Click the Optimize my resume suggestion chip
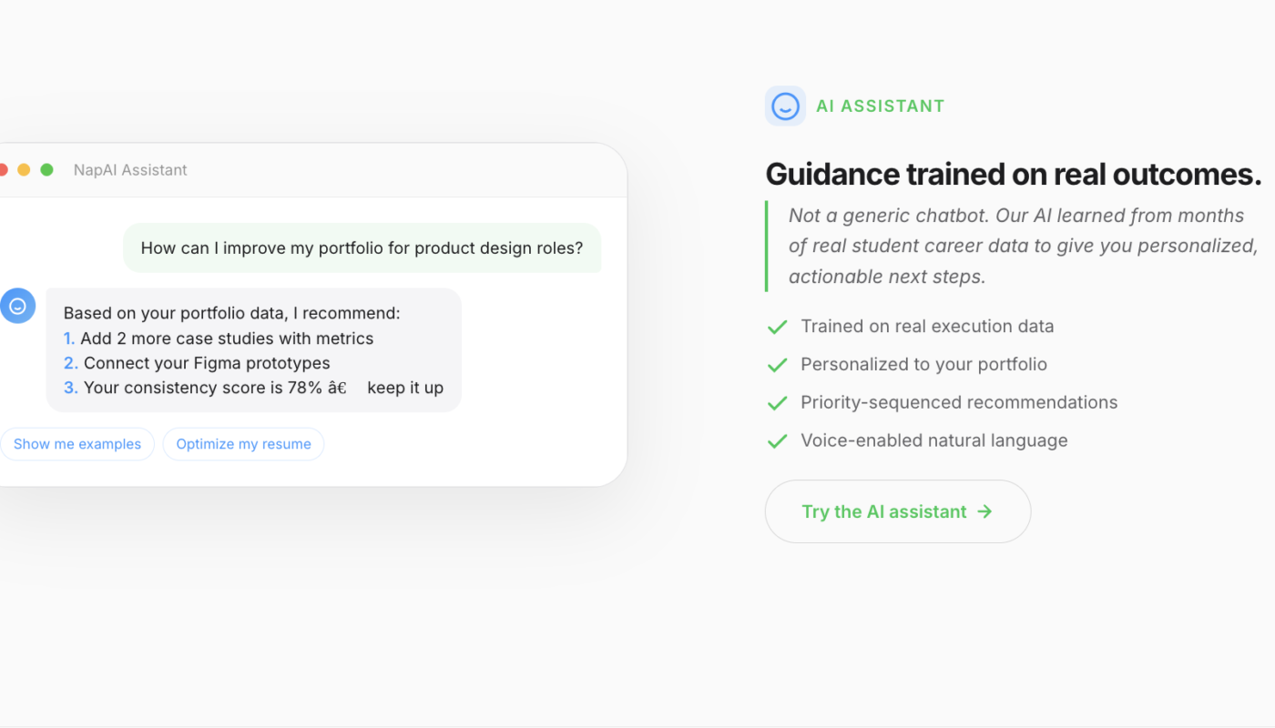 tap(243, 443)
